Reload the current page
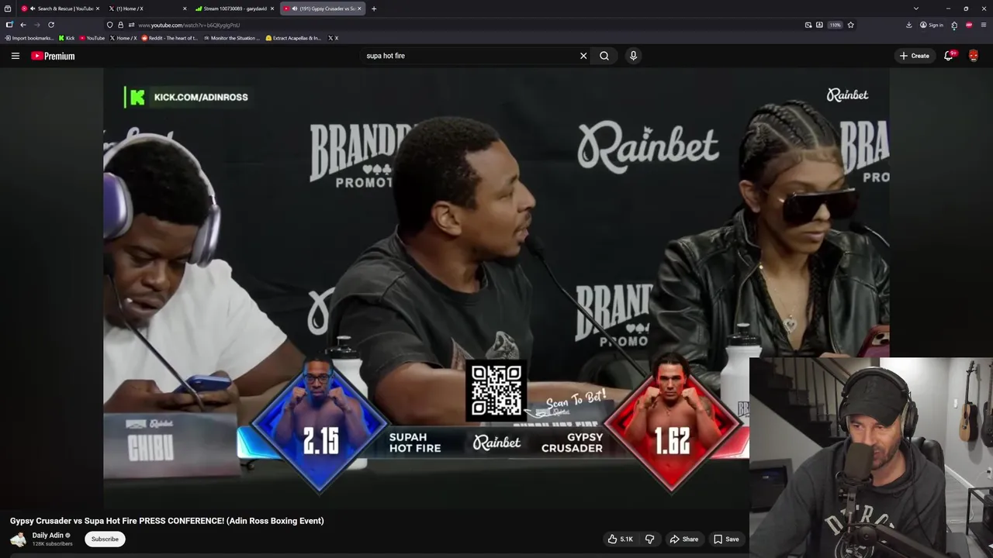Screen dimensions: 993x558 click(51, 25)
